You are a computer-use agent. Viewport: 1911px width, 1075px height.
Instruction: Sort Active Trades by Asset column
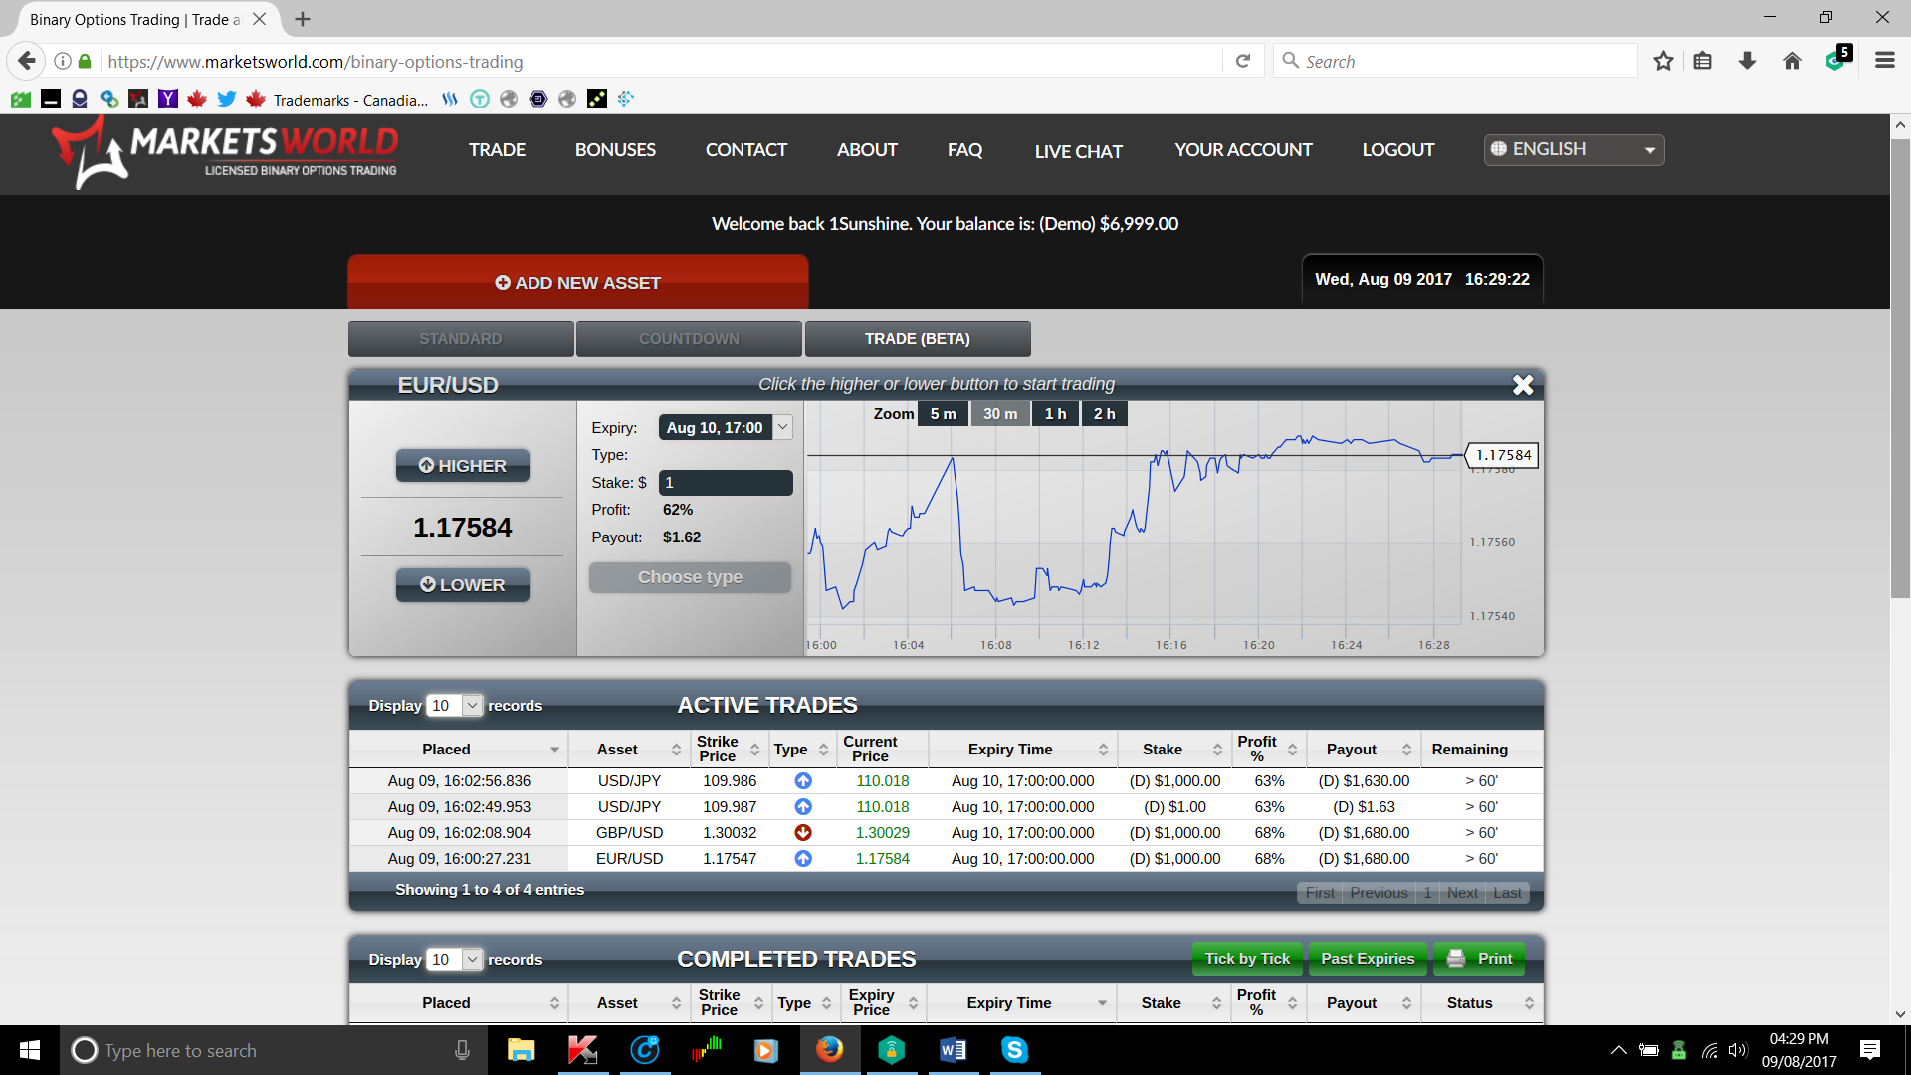pos(629,750)
